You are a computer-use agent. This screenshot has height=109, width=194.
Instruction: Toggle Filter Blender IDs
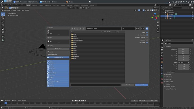[58, 57]
